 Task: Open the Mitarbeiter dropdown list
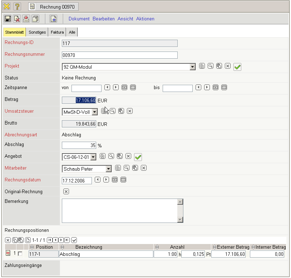[x=108, y=169]
